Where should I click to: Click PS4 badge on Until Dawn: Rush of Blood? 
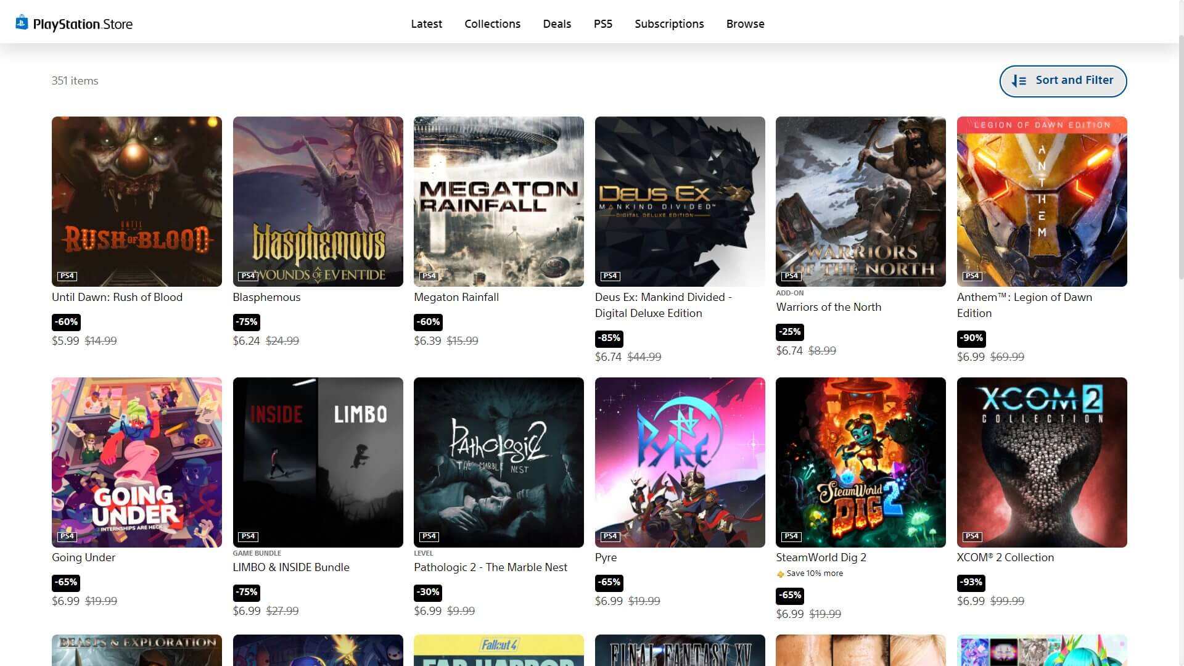click(x=67, y=276)
